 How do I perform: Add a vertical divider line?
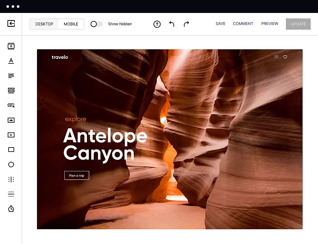tap(11, 179)
